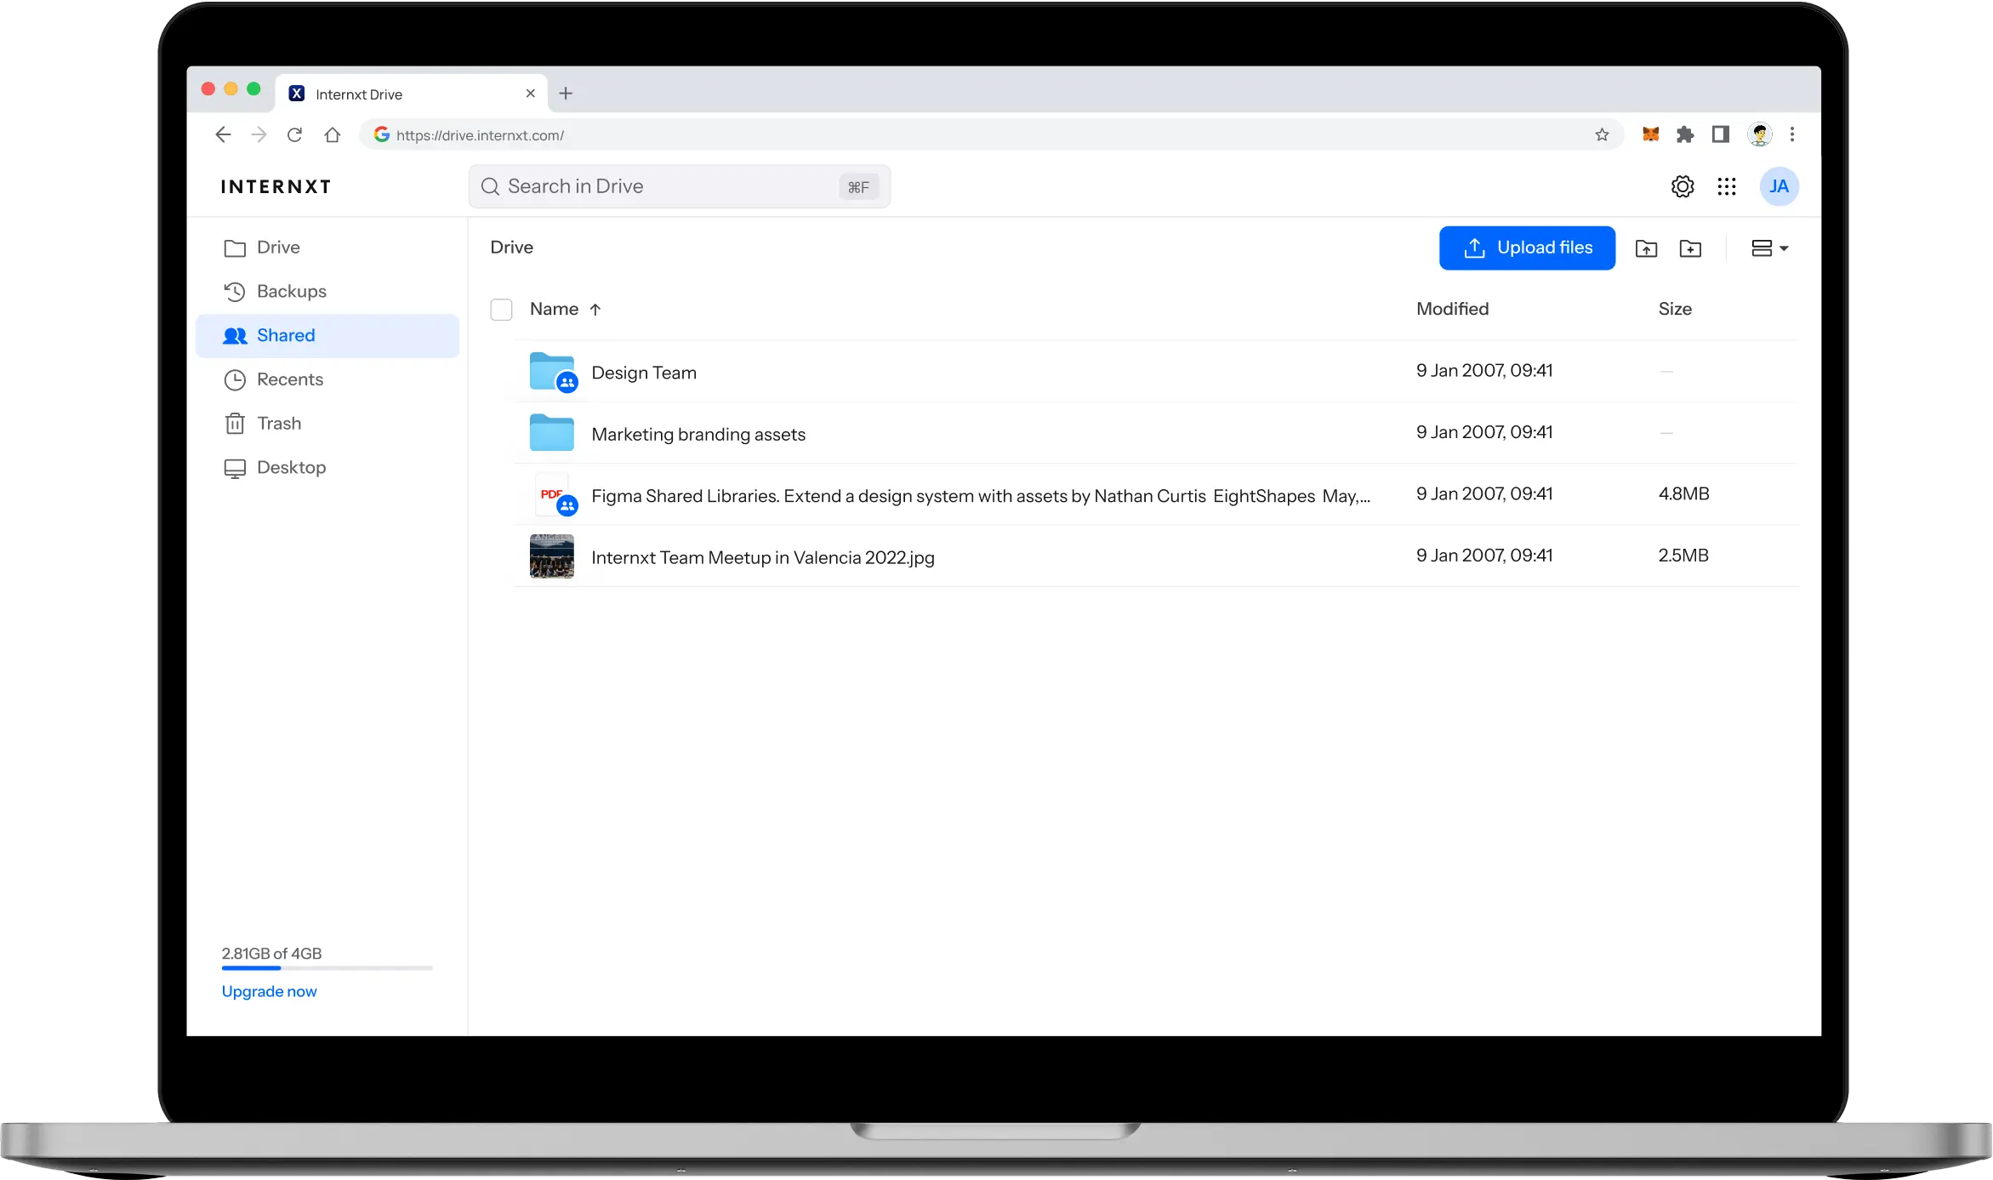
Task: Open a new browser tab
Action: (566, 94)
